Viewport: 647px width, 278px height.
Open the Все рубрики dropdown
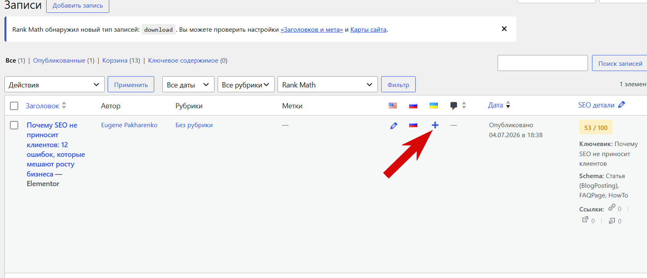[x=246, y=85]
